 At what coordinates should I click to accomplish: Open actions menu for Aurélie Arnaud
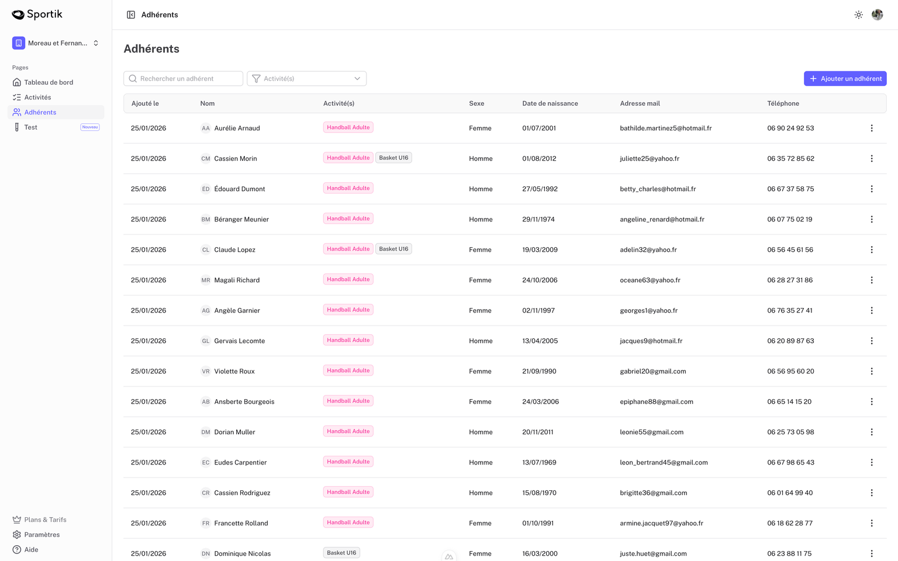(871, 128)
